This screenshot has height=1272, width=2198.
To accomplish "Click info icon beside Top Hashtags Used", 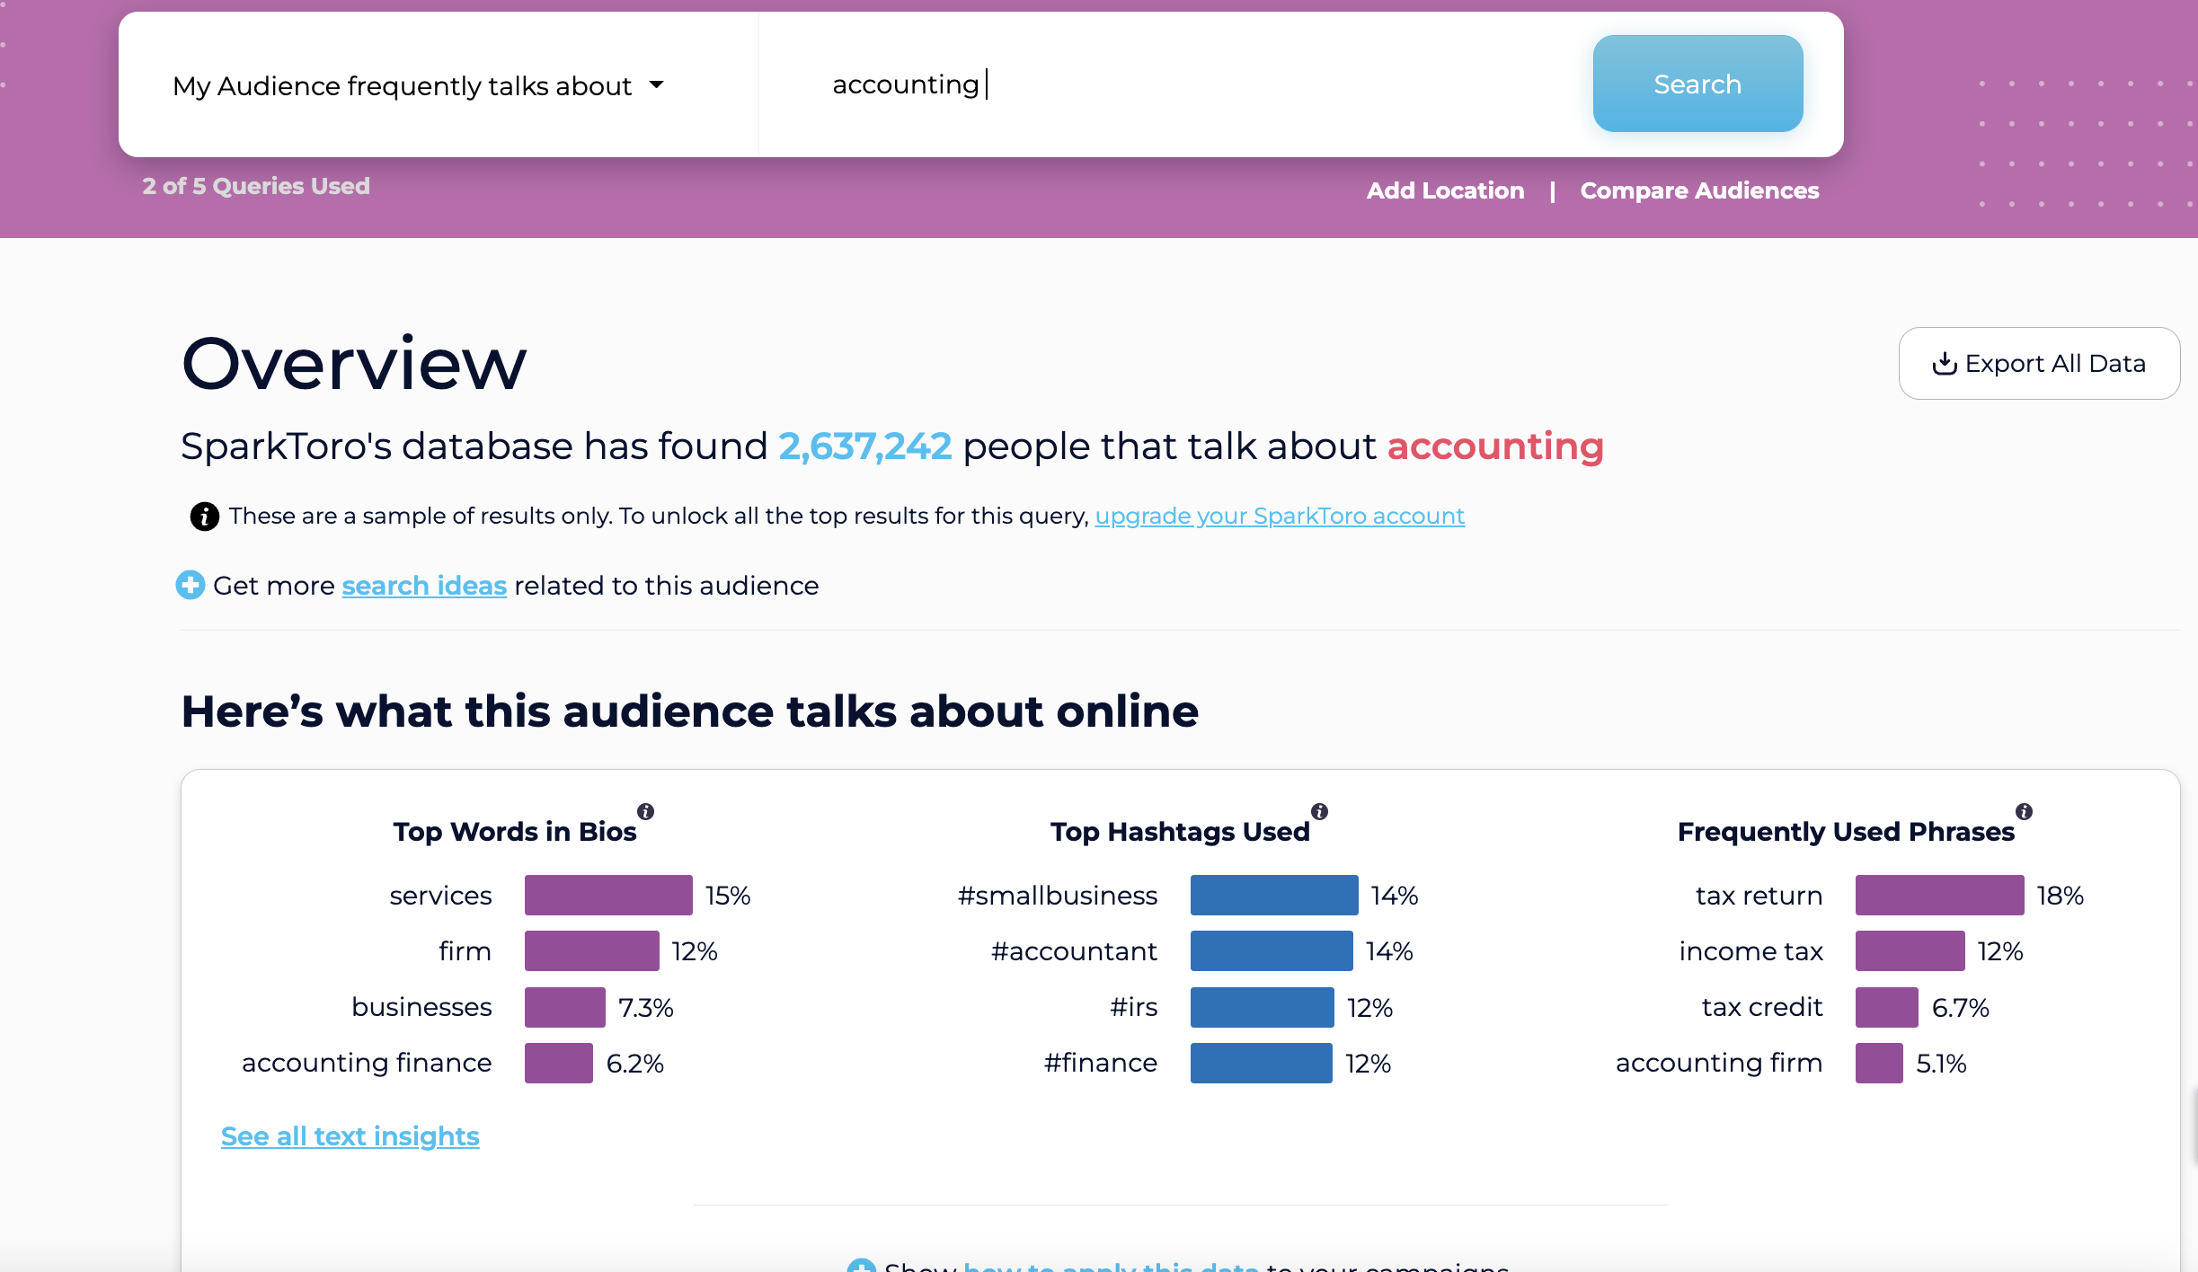I will [1319, 811].
